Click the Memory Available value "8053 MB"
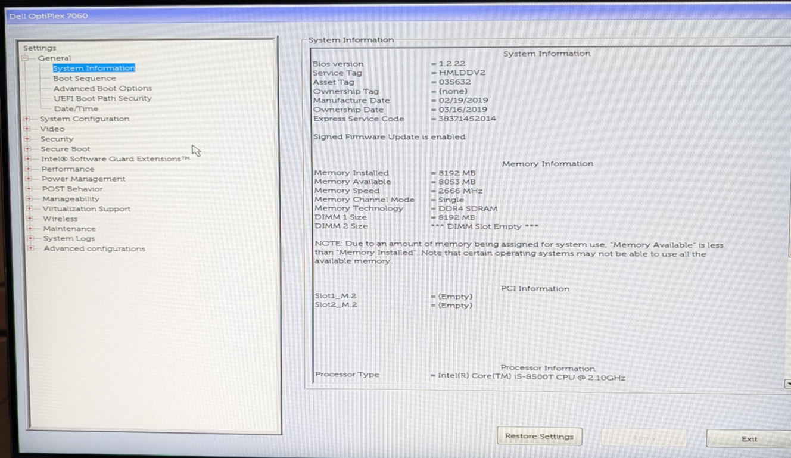The image size is (791, 458). (457, 182)
